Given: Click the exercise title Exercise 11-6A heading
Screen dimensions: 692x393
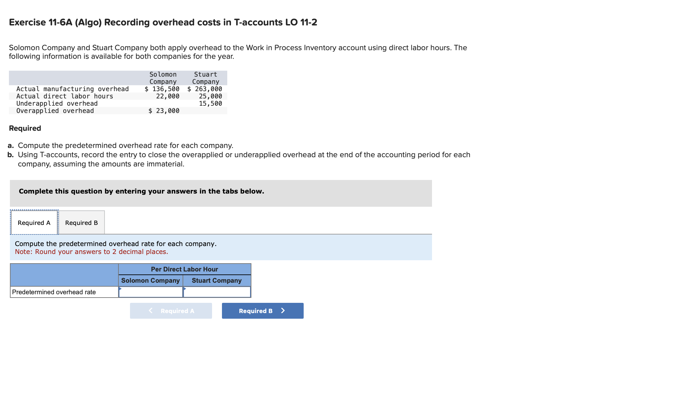Looking at the screenshot, I should coord(163,22).
